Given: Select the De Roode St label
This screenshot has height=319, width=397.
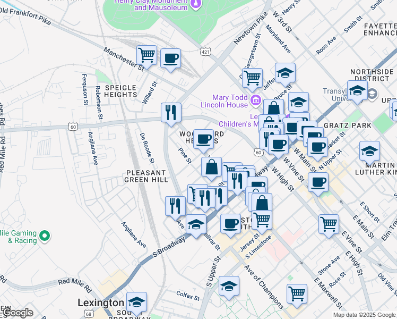Looking at the screenshot, I should pos(147,148).
